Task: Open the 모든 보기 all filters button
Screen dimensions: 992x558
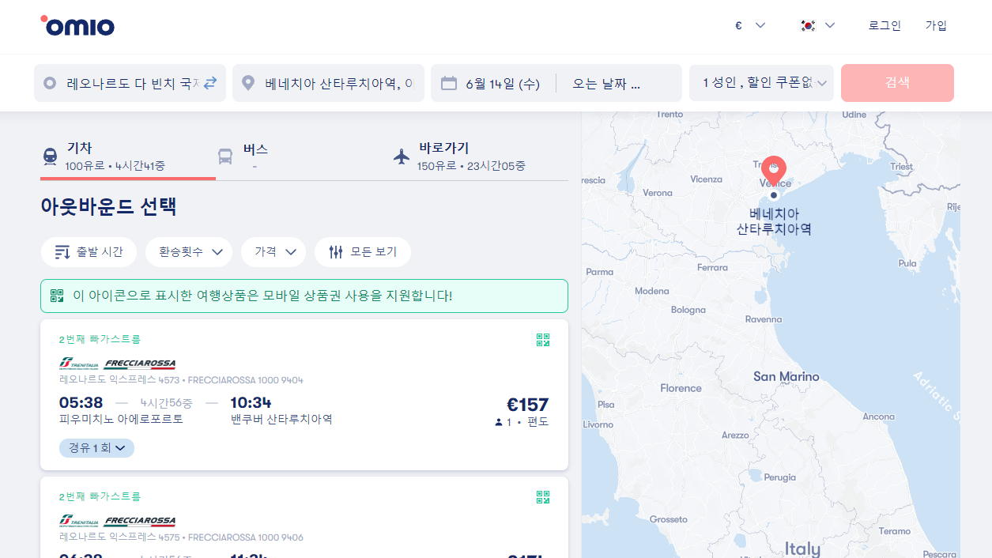Action: (363, 252)
